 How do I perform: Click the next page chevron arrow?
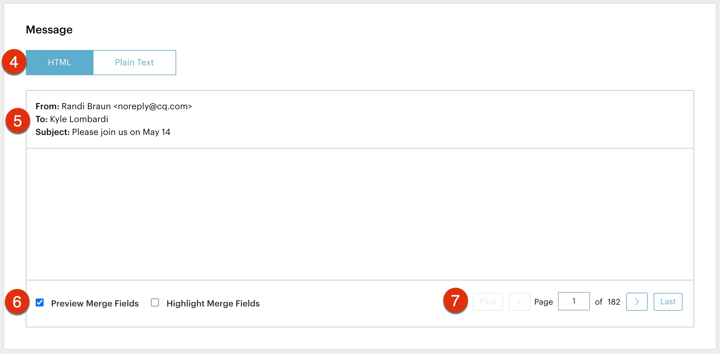[637, 302]
